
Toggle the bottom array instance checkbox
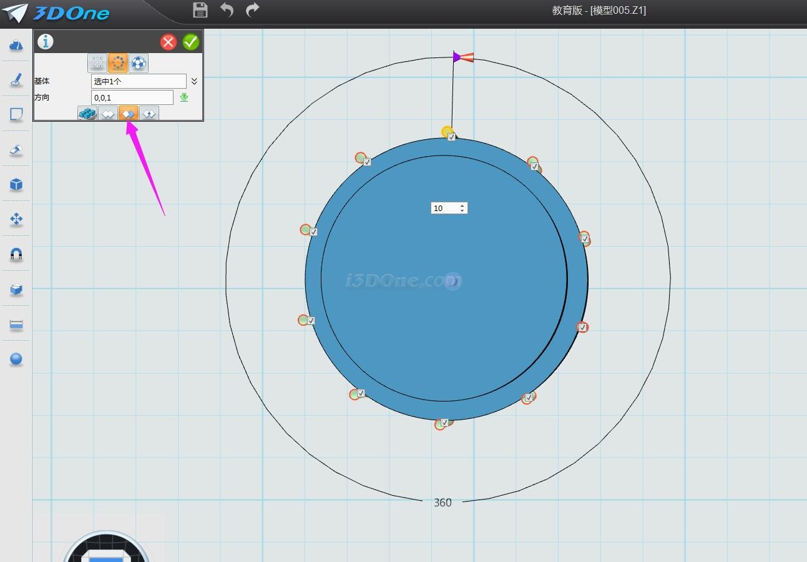(x=444, y=423)
